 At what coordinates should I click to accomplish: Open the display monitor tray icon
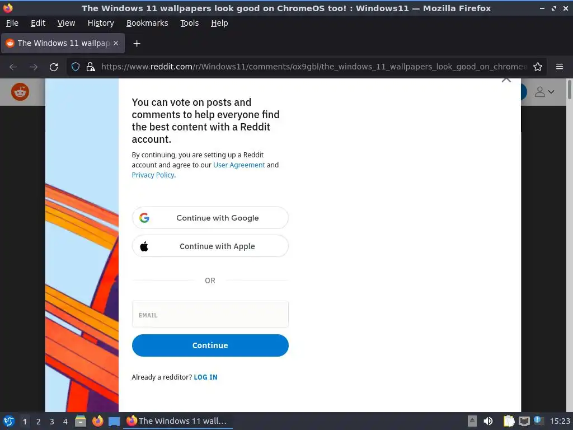pyautogui.click(x=524, y=421)
